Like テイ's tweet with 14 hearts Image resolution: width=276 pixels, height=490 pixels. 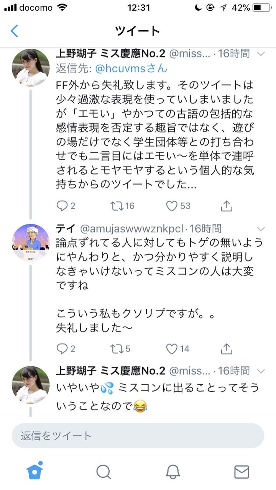178,349
